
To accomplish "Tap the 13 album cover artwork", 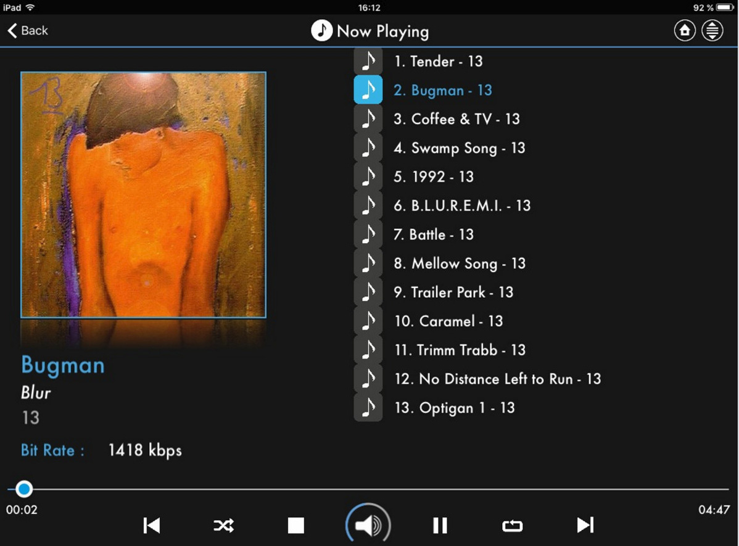I will pos(143,195).
